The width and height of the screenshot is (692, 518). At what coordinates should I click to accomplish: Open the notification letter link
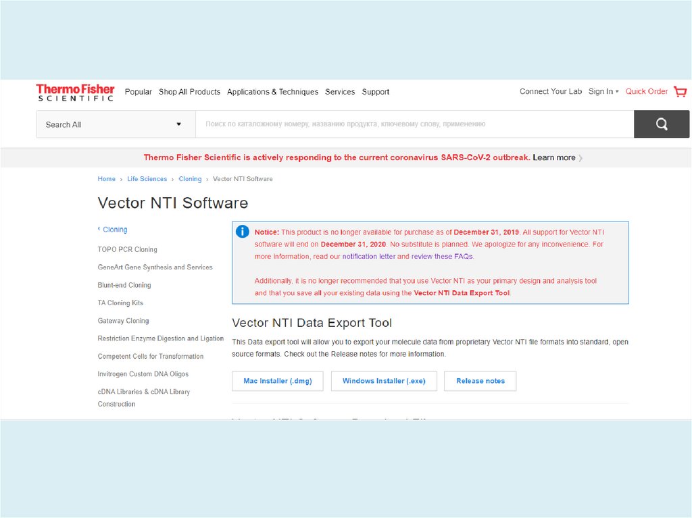coord(368,257)
